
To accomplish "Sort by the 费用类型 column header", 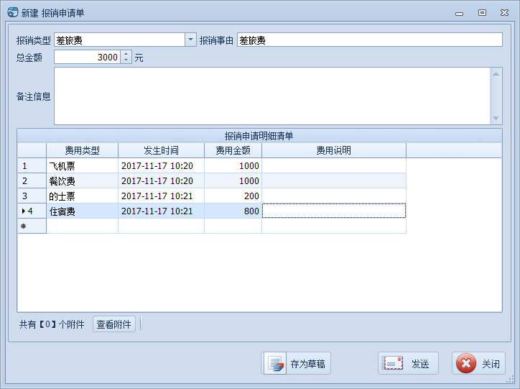I will pyautogui.click(x=83, y=150).
